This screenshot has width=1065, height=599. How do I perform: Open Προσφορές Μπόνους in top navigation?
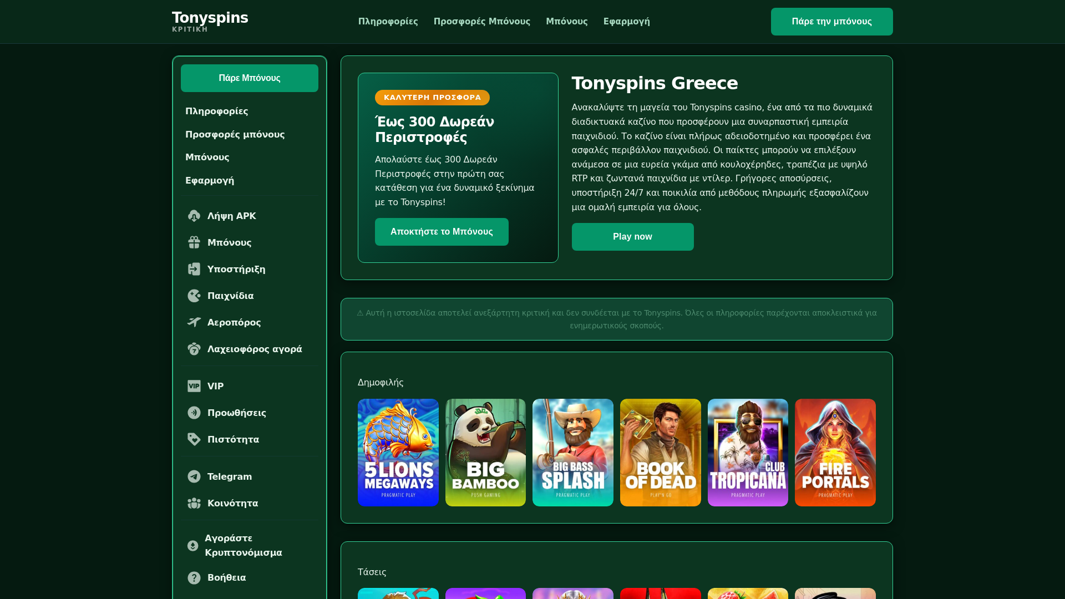click(x=482, y=22)
